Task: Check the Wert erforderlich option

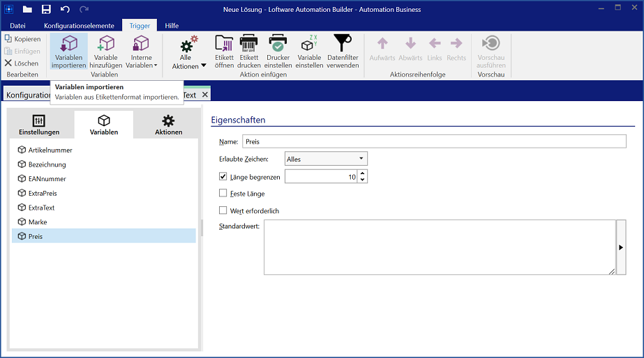Action: 223,210
